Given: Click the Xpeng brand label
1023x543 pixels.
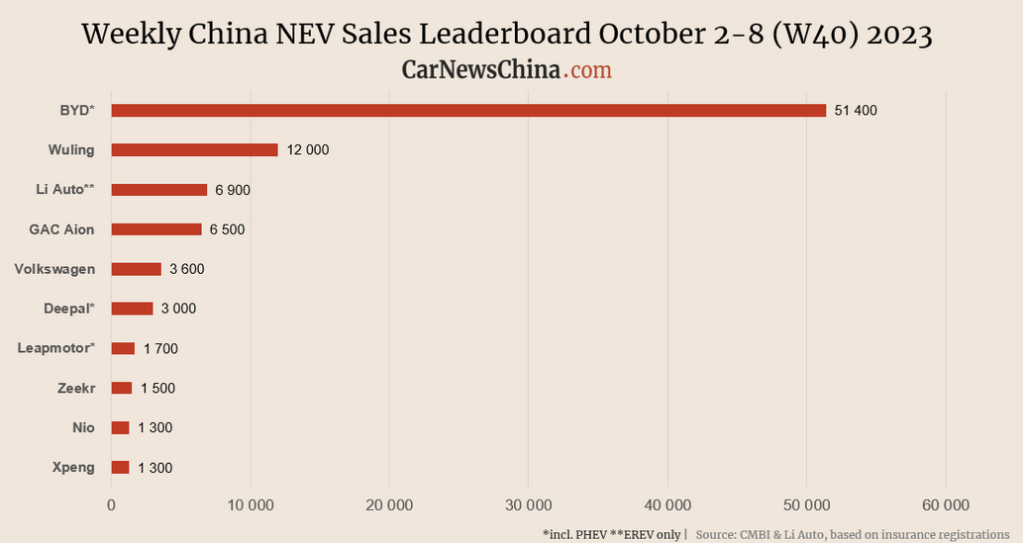Looking at the screenshot, I should (x=73, y=467).
